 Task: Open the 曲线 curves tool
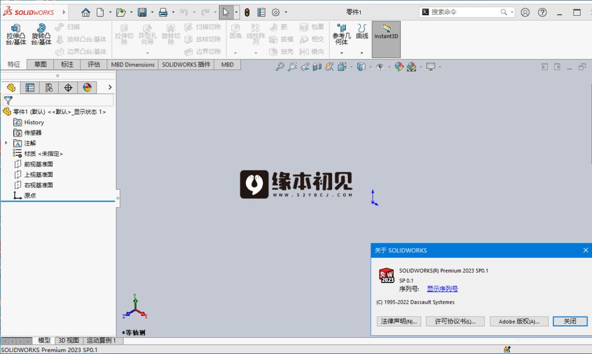(362, 32)
